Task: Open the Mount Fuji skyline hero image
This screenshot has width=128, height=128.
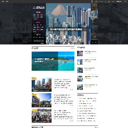Action: click(68, 24)
